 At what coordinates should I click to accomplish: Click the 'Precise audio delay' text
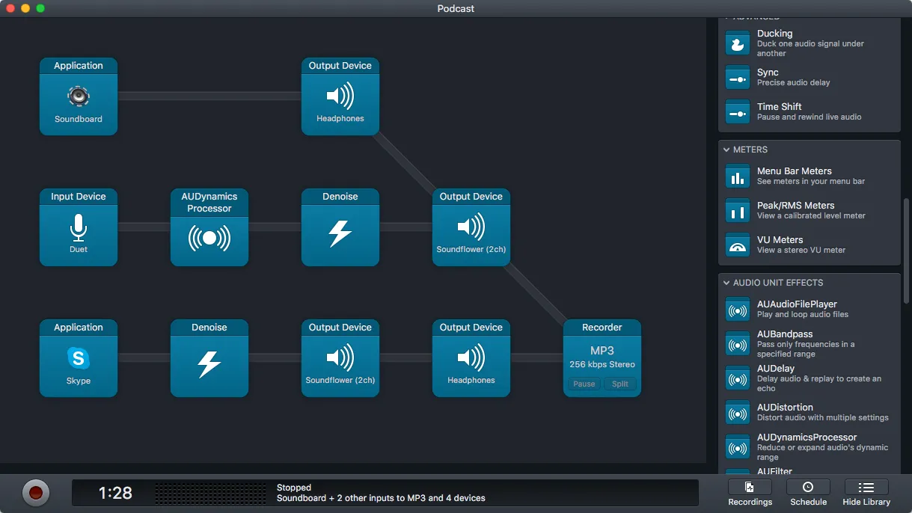click(793, 83)
